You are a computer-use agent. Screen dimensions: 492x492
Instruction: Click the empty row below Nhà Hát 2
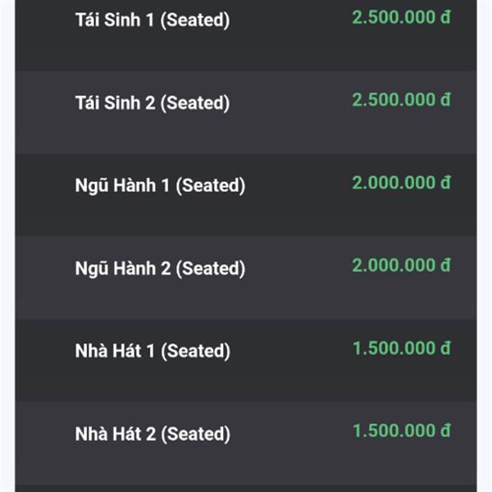(x=246, y=489)
